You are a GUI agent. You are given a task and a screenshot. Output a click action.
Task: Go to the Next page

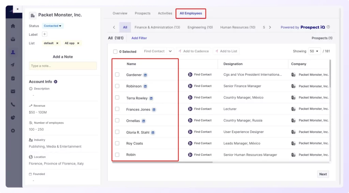coord(323,174)
